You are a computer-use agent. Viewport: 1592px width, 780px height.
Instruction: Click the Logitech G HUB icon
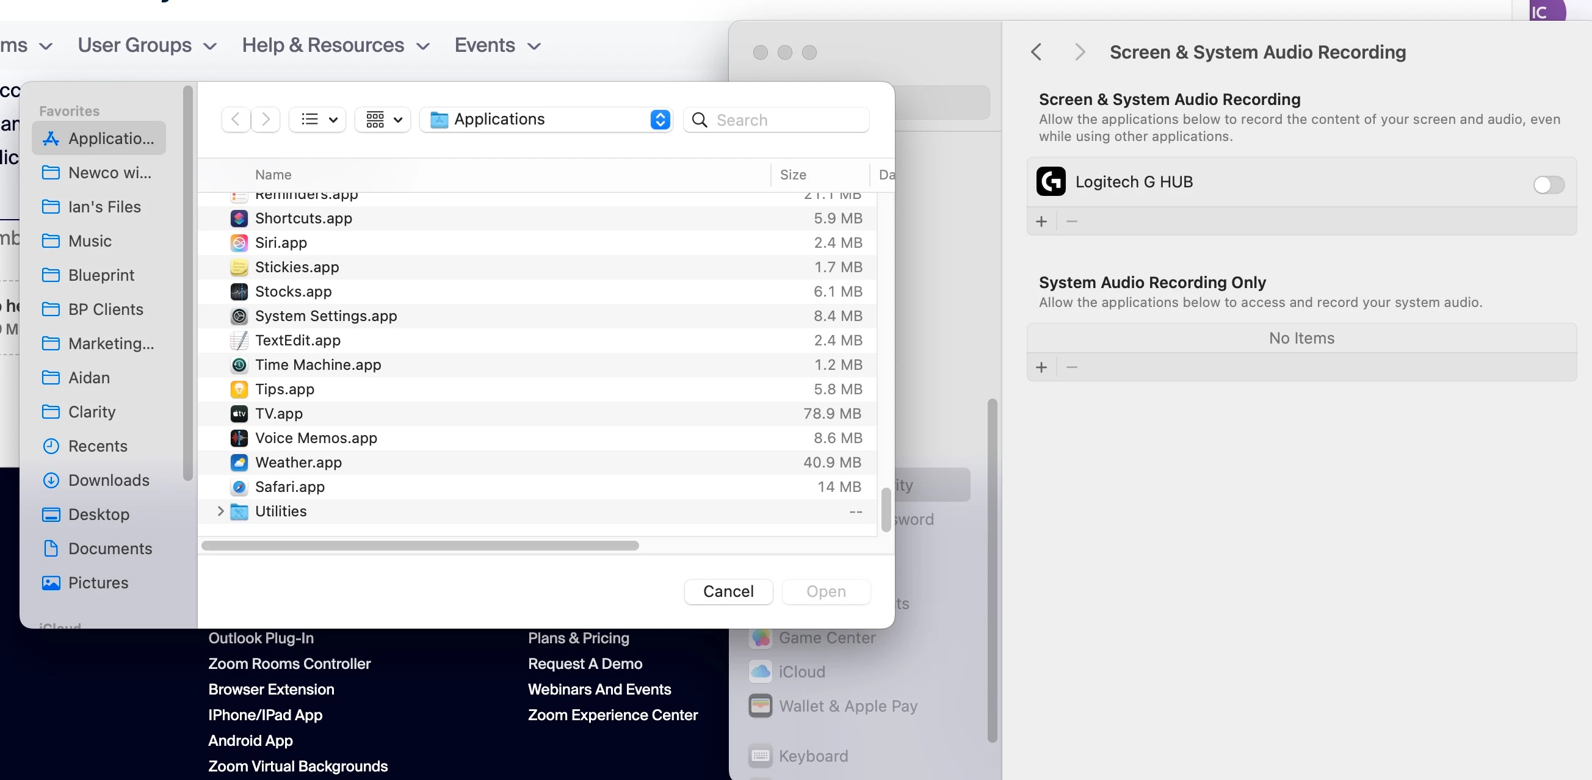(1051, 182)
